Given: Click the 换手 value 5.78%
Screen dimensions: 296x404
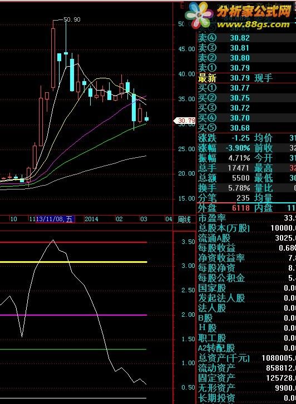Looking at the screenshot, I should click(239, 188).
